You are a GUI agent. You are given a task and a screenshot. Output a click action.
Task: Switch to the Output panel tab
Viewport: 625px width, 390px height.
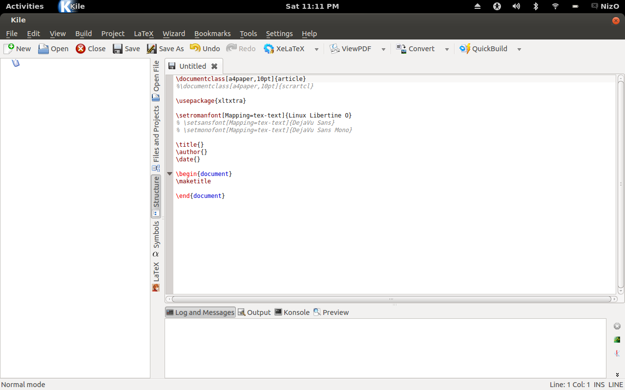pos(254,312)
